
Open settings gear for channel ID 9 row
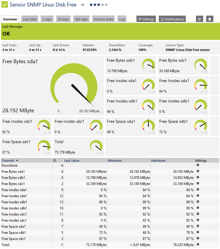pos(198,190)
